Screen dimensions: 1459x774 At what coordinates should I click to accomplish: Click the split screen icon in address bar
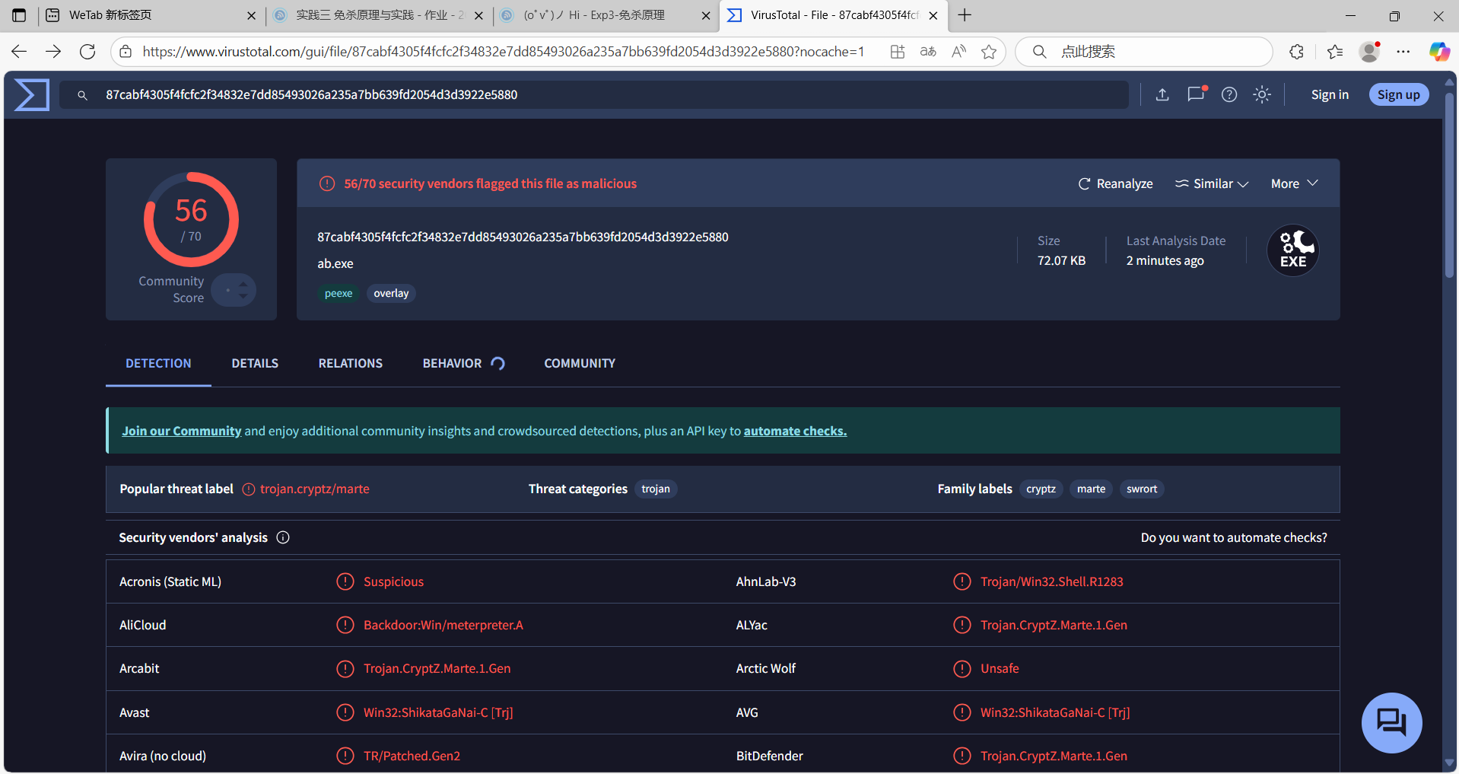898,51
